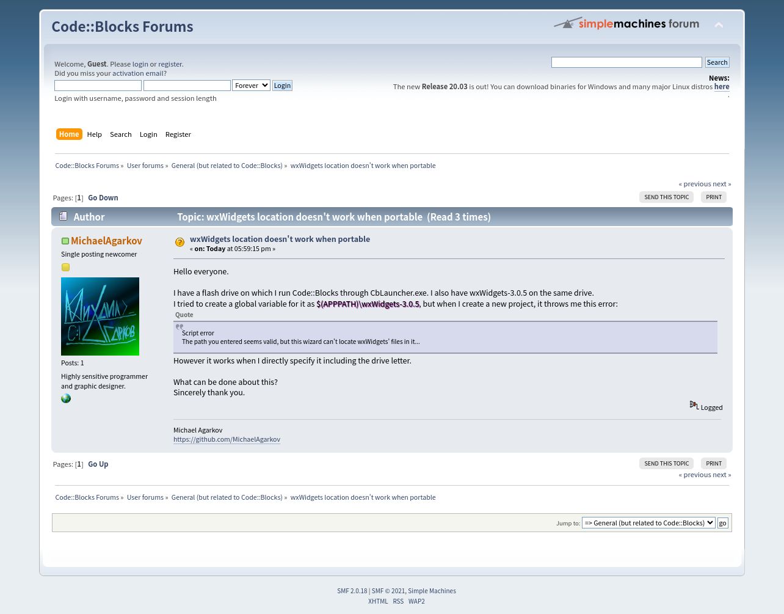
Task: Click the bottom PRINT button
Action: (714, 464)
